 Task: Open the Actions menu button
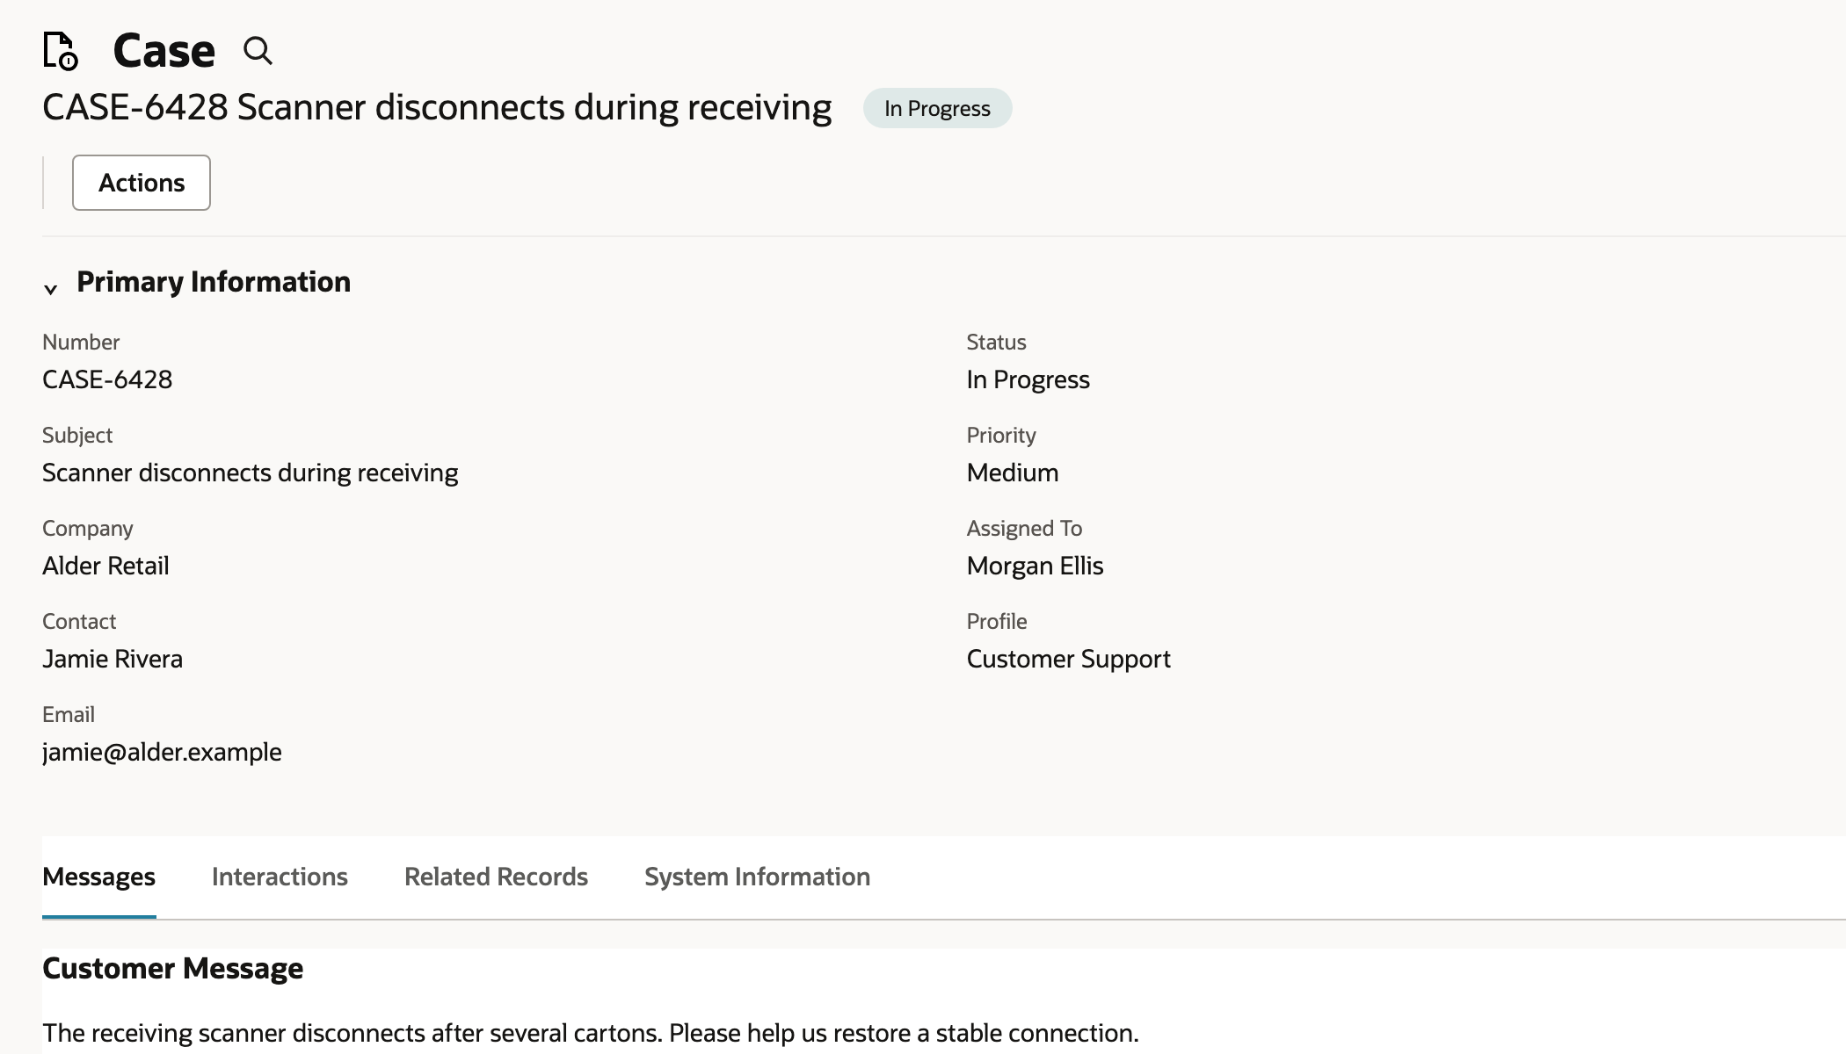coord(142,183)
